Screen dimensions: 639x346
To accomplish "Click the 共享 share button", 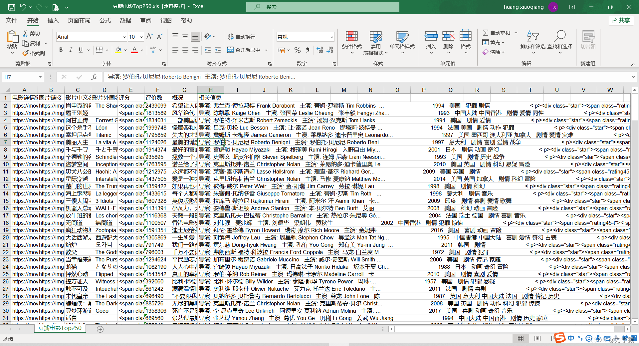I will [621, 21].
